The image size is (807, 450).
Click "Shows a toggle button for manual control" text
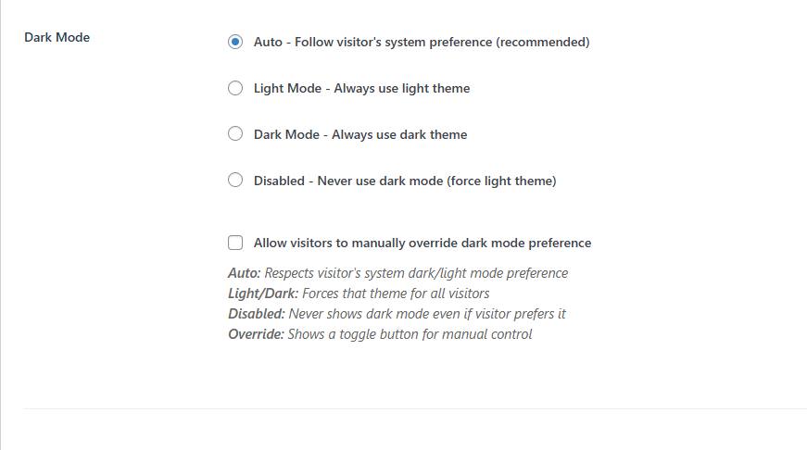tap(410, 334)
